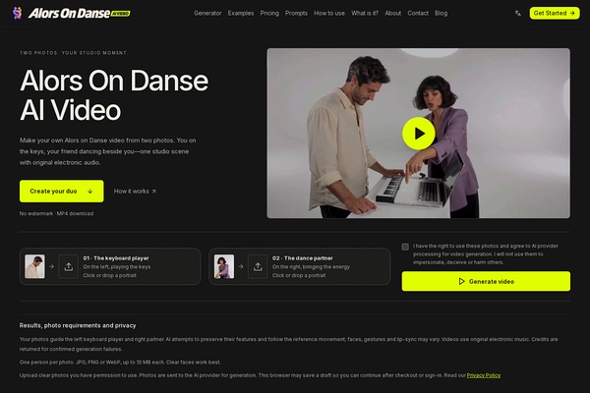Viewport: 590px width, 393px height.
Task: Click the Generate video button
Action: (486, 281)
